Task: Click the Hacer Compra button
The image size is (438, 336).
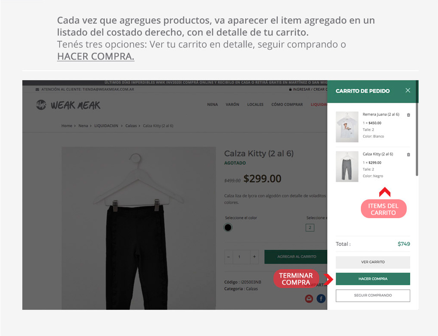Action: pyautogui.click(x=372, y=279)
